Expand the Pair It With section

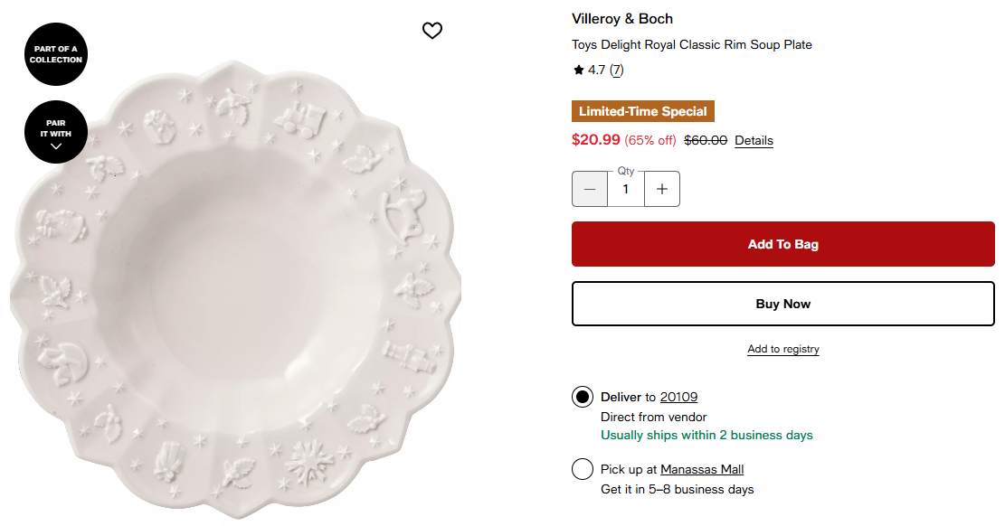[56, 132]
